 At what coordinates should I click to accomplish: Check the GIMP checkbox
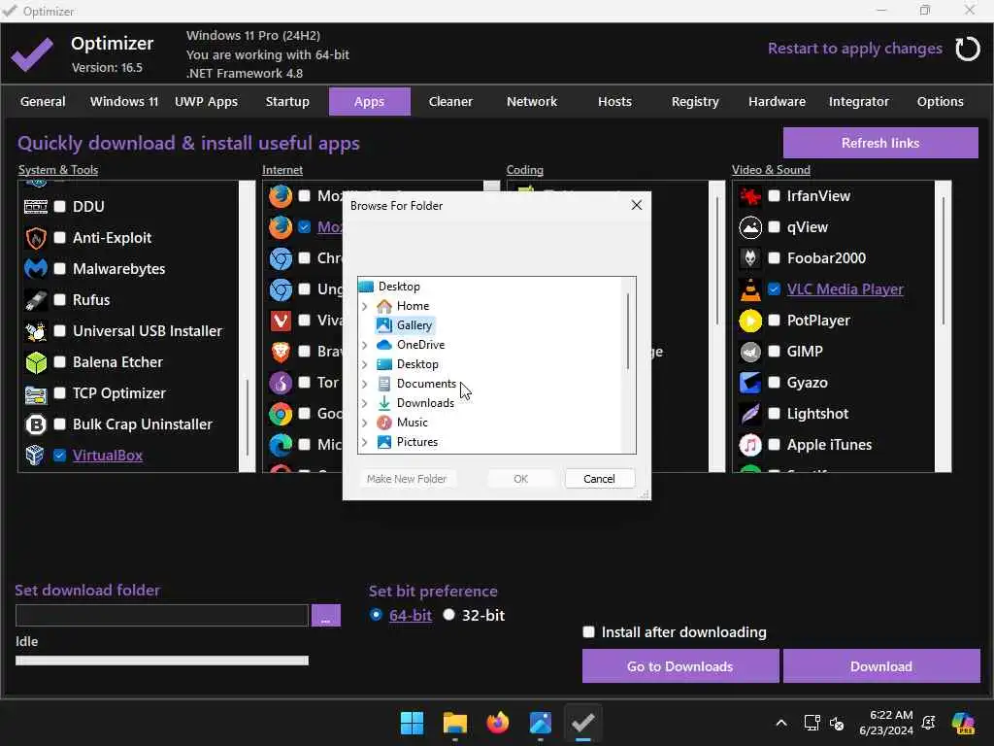point(774,352)
